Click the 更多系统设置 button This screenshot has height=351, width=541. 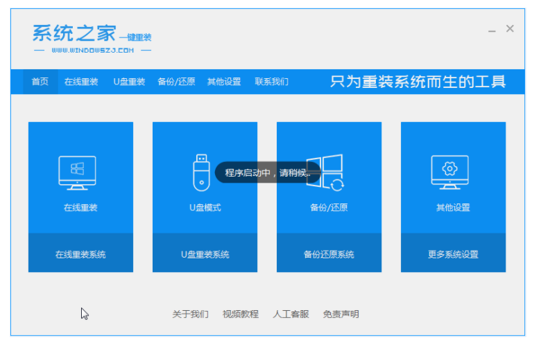pos(453,254)
